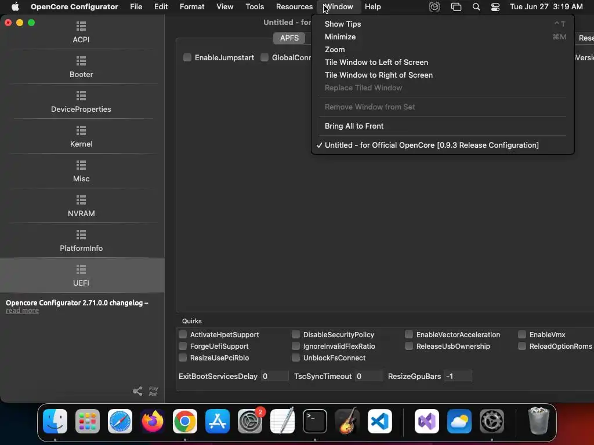Select the Kernel sidebar icon
Image resolution: width=594 pixels, height=445 pixels.
(81, 130)
